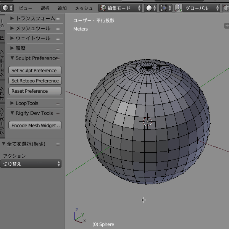Switch to the シェーディング vertical tab

[2, 61]
